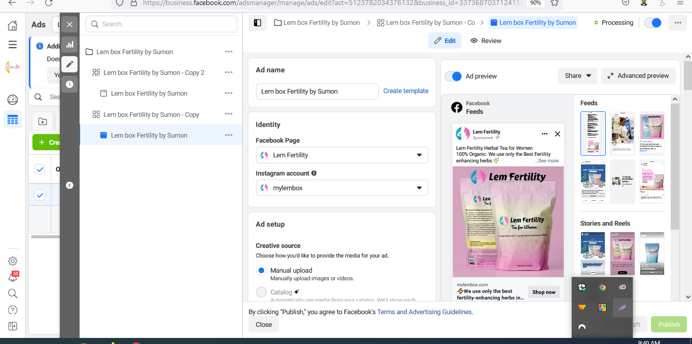Open Facebook Page Lem Fertility dropdown
The height and width of the screenshot is (344, 692).
coord(342,155)
